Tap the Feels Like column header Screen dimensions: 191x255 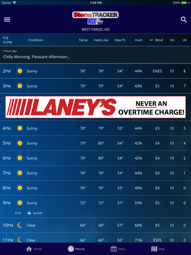pyautogui.click(x=101, y=40)
